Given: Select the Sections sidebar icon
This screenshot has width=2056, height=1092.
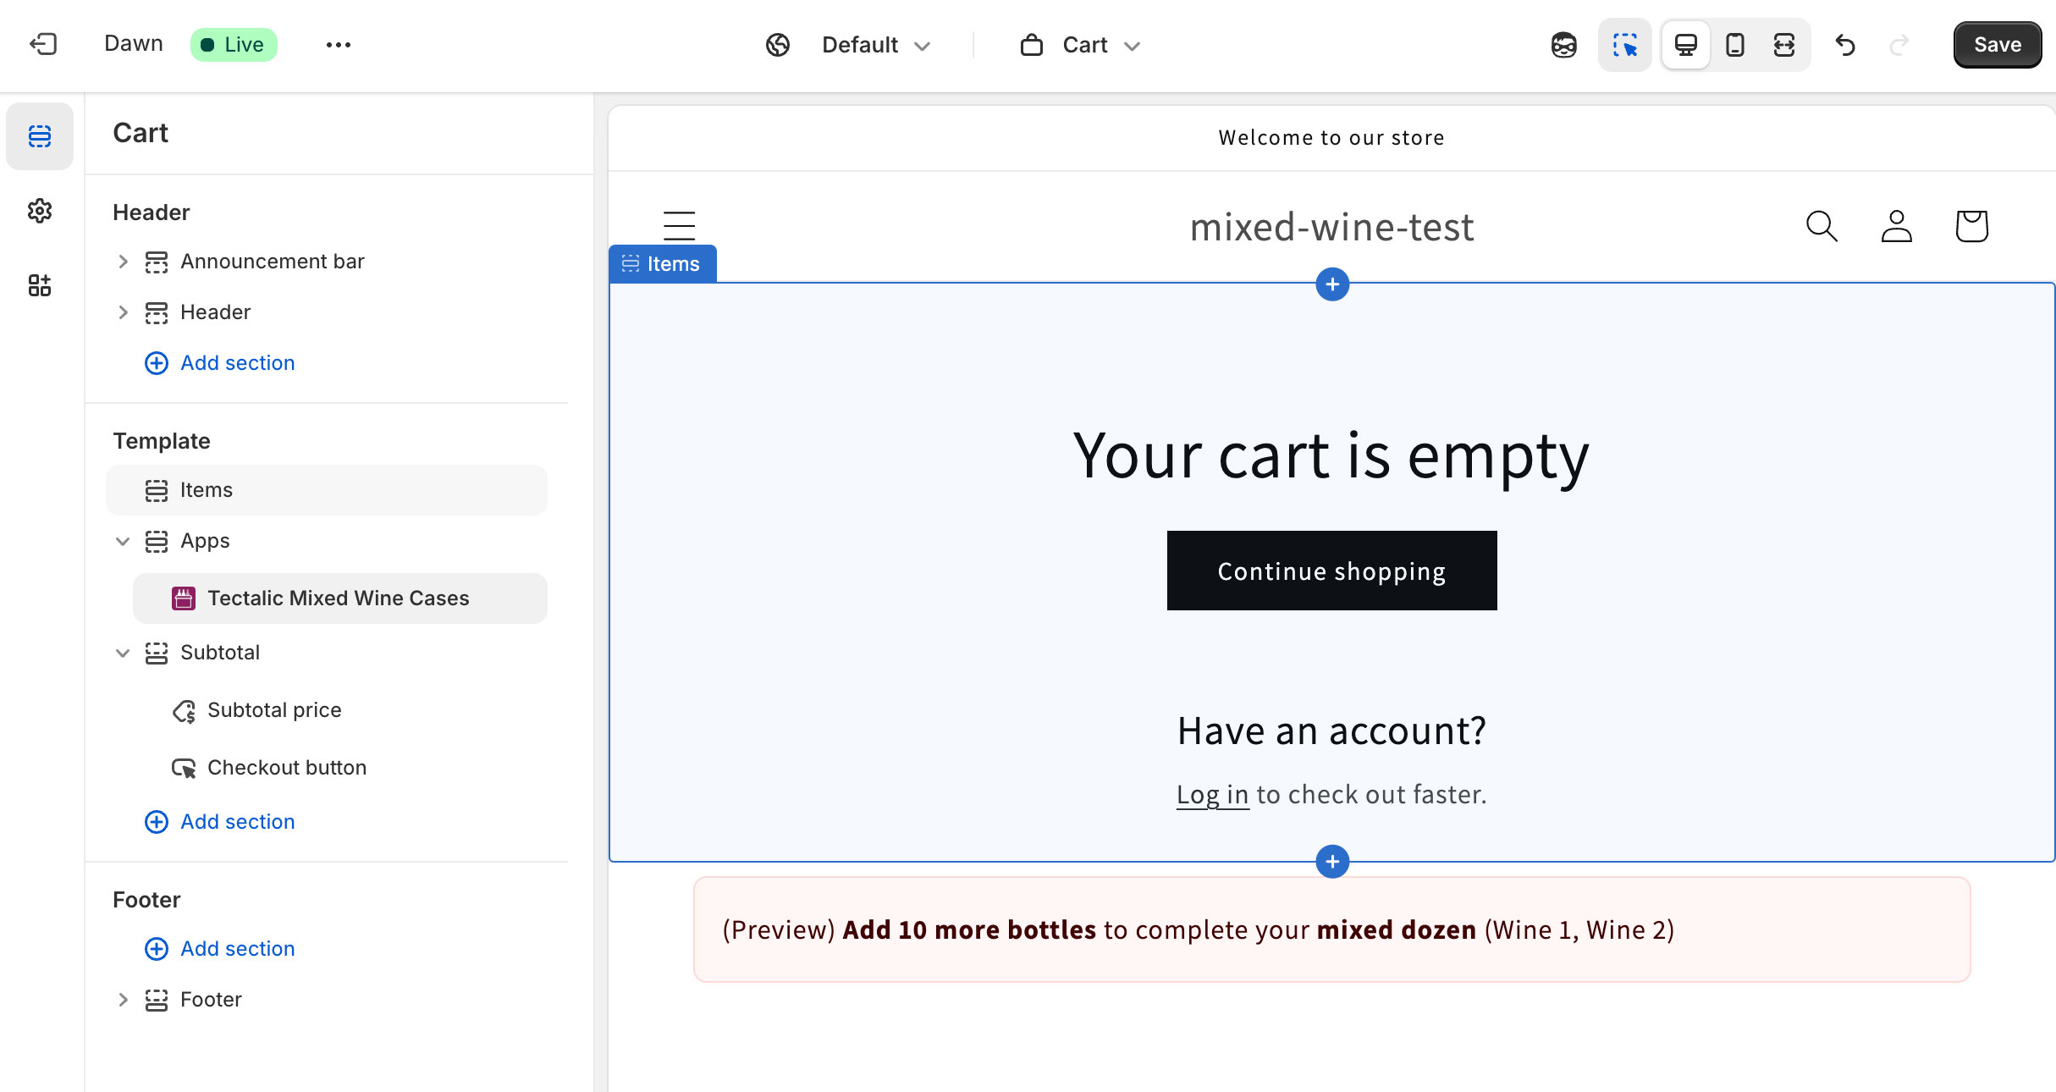Looking at the screenshot, I should pos(40,136).
